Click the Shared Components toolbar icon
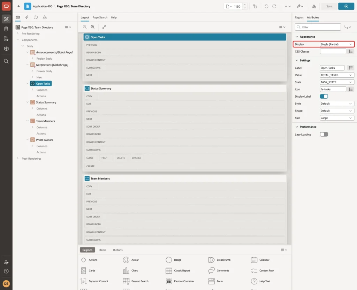The image size is (357, 290). coord(314,6)
